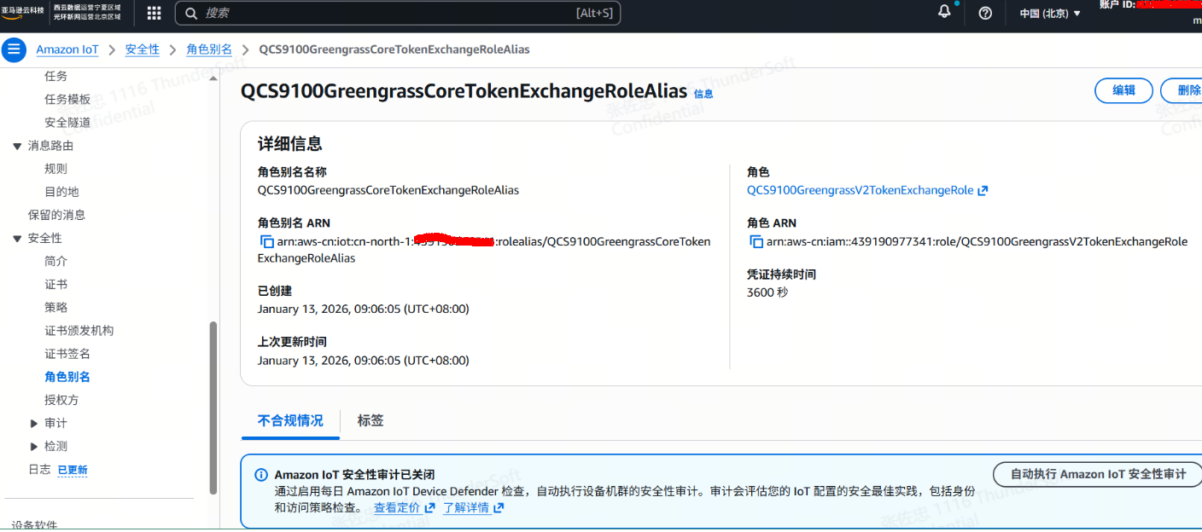The width and height of the screenshot is (1202, 532).
Task: Open the help question mark icon
Action: tap(985, 13)
